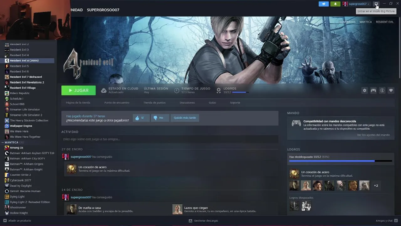The height and width of the screenshot is (226, 401).
Task: Click the first locked achievement thumbnail
Action: 294,206
